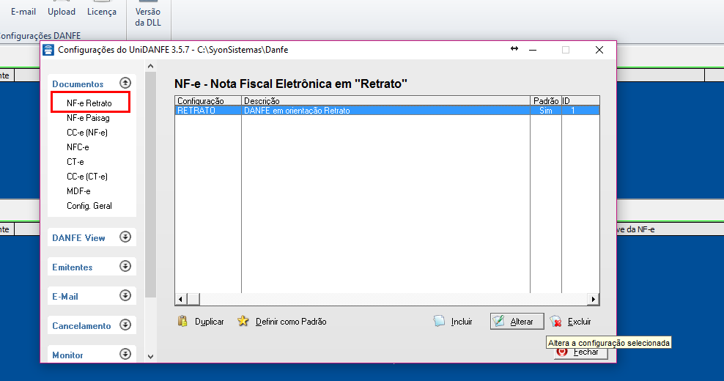Open NF-e Paisag configurations
Screen dimensions: 724x381
click(x=88, y=118)
